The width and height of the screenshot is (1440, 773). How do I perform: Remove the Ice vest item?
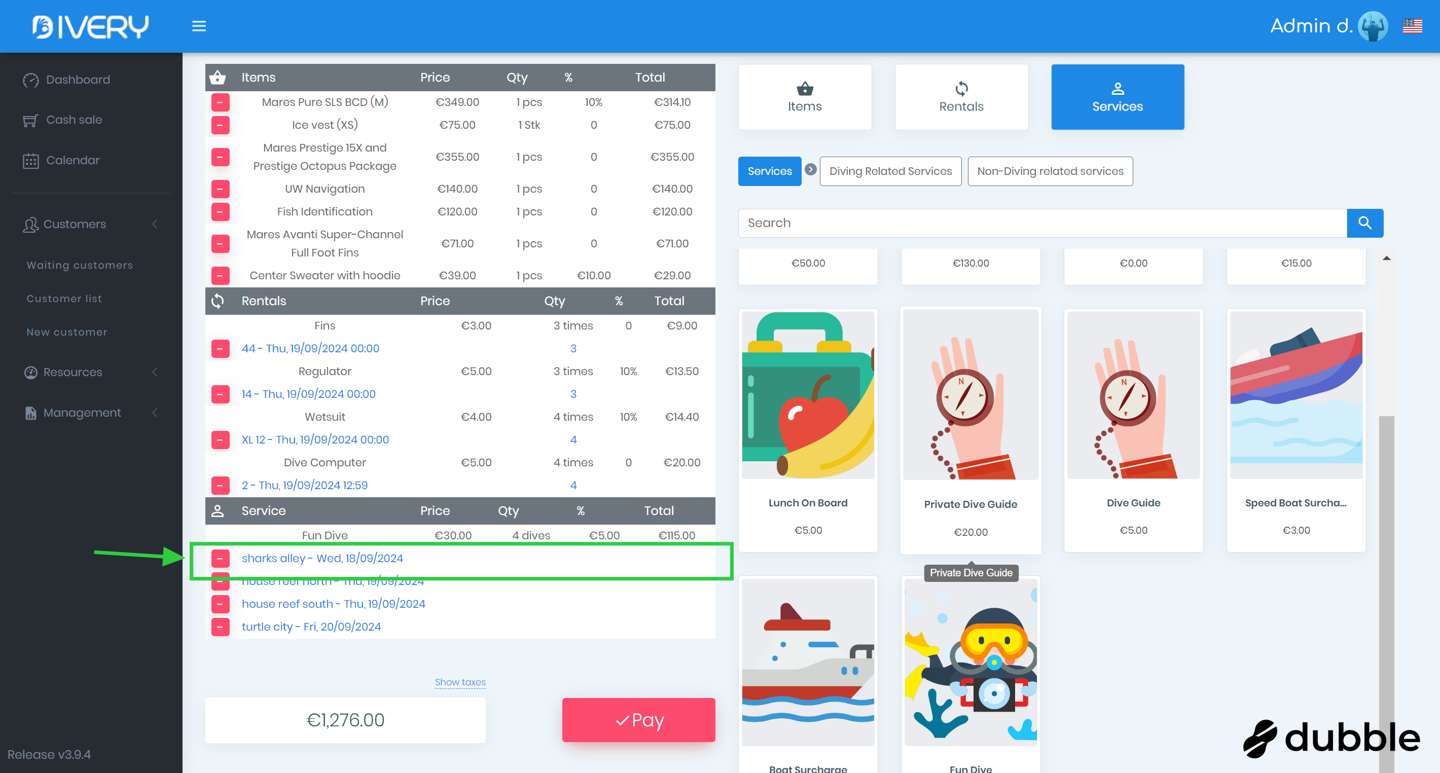220,125
